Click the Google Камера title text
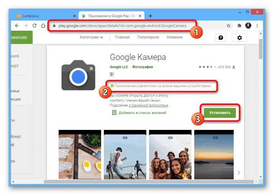The height and width of the screenshot is (195, 274). (138, 57)
